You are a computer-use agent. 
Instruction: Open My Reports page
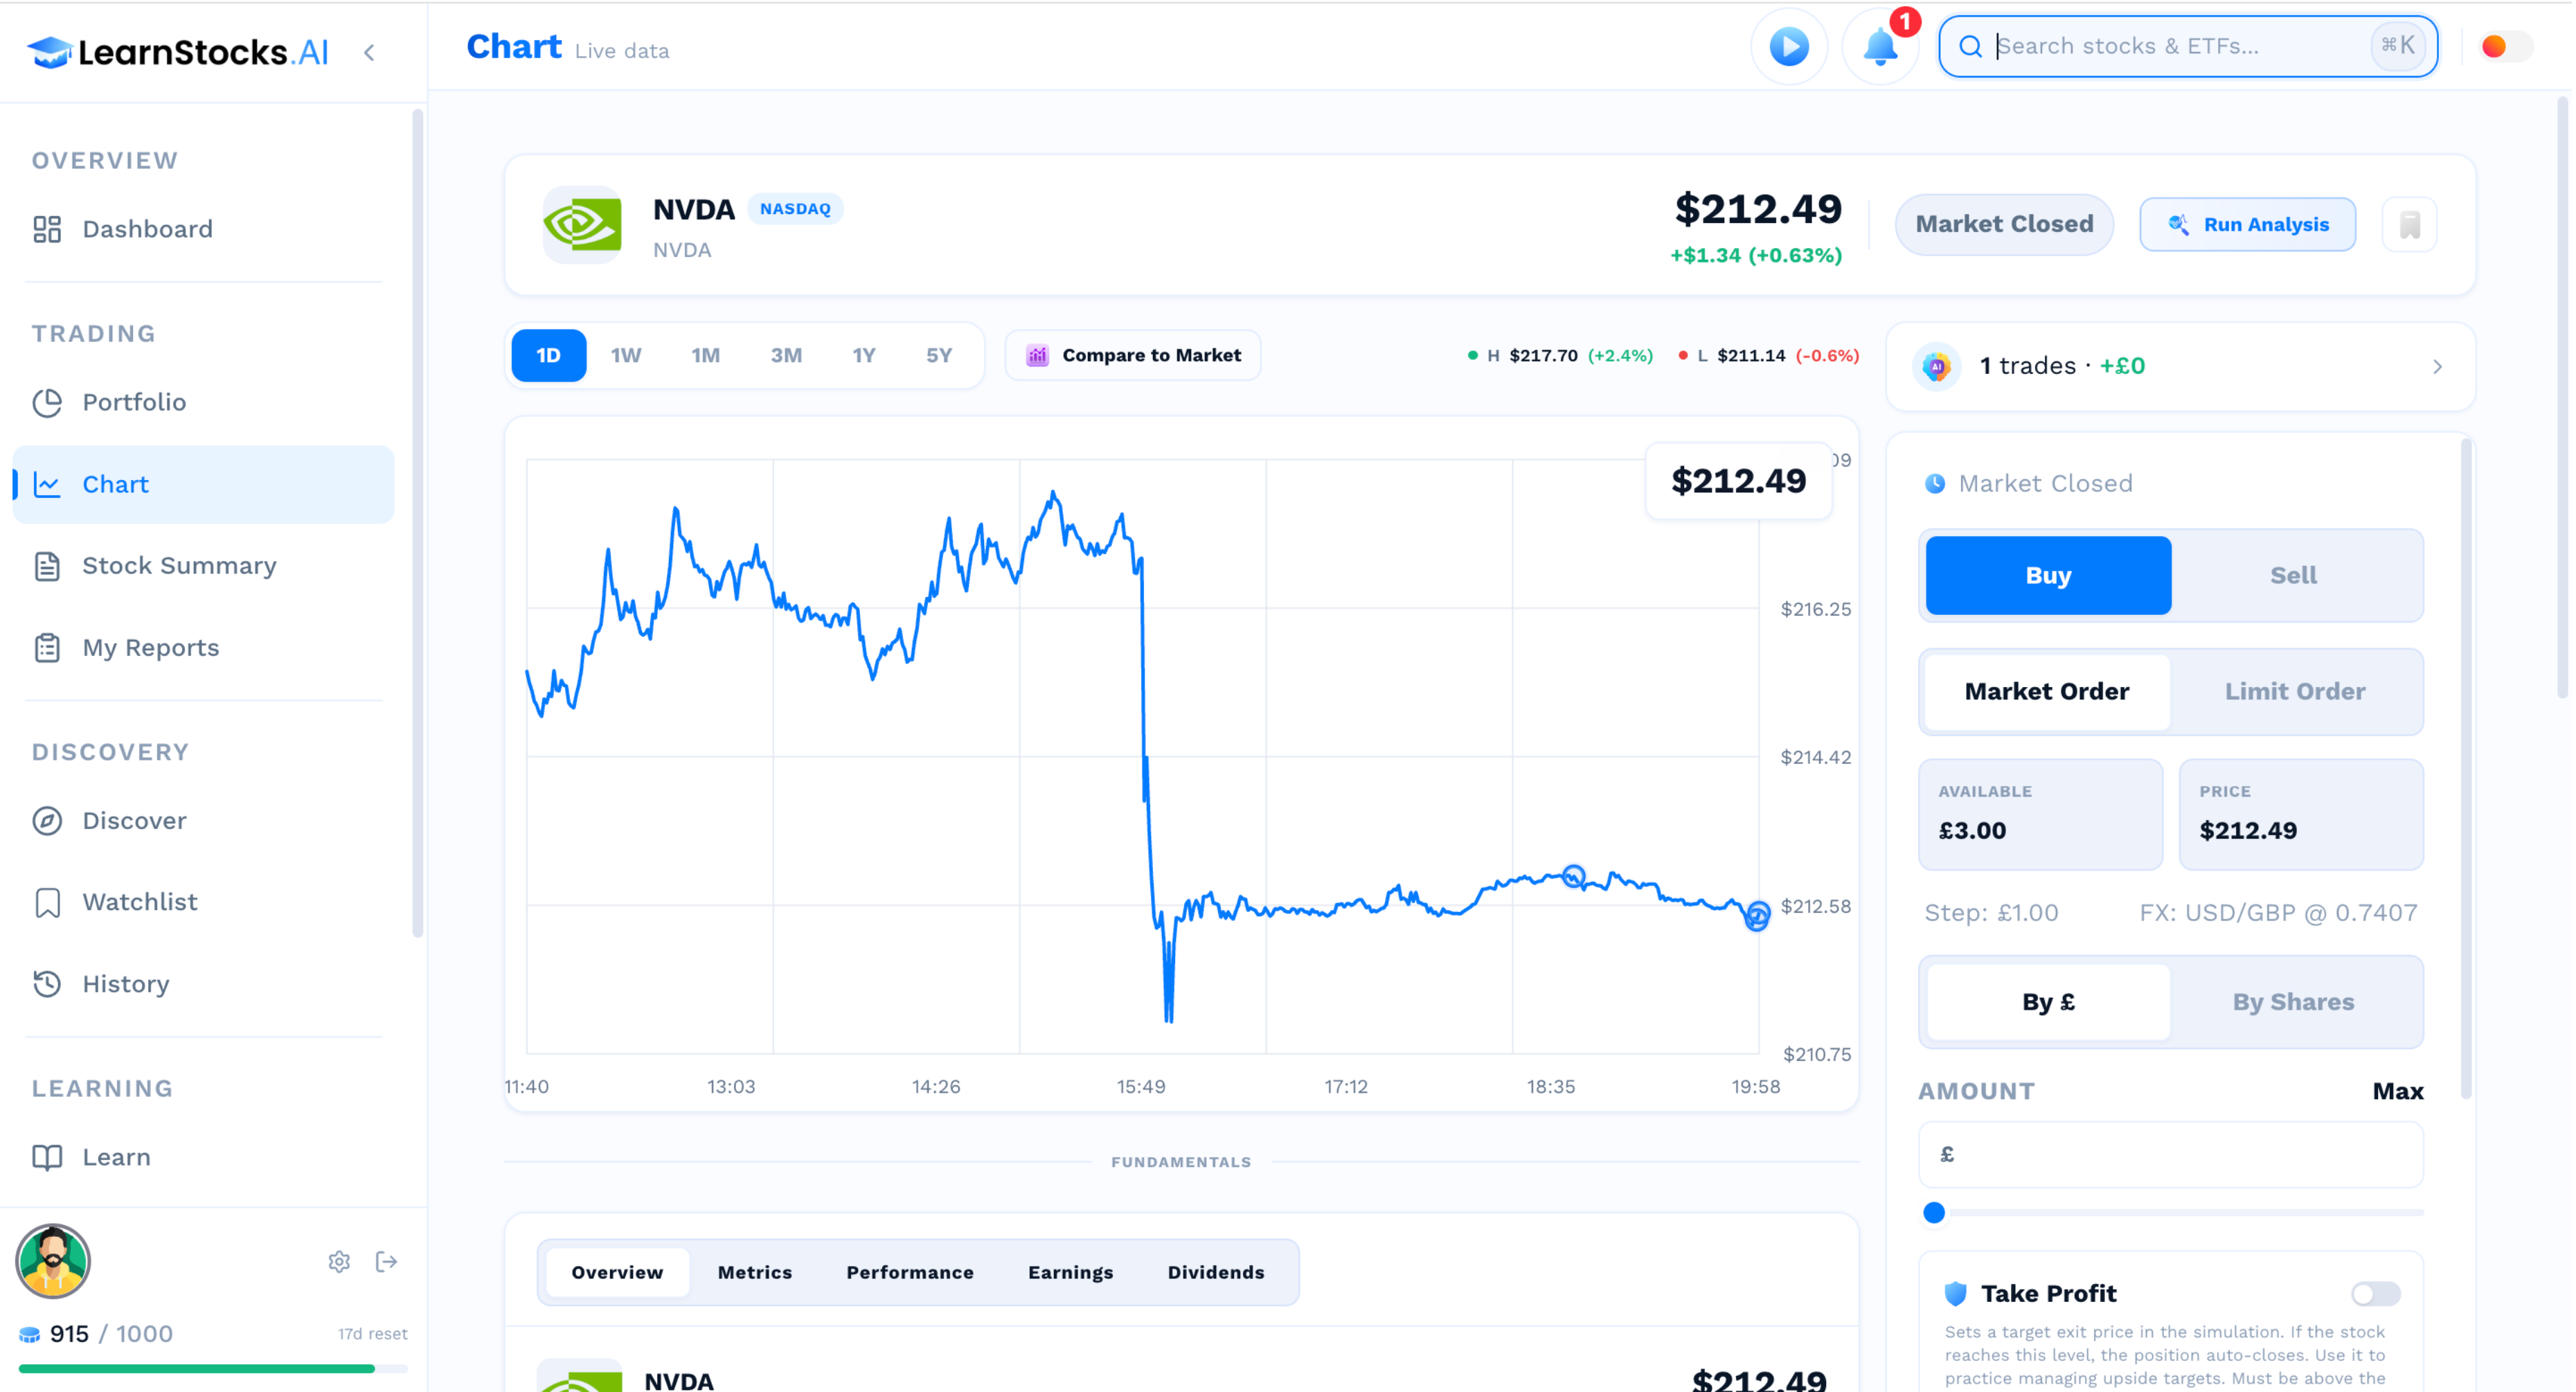point(203,647)
